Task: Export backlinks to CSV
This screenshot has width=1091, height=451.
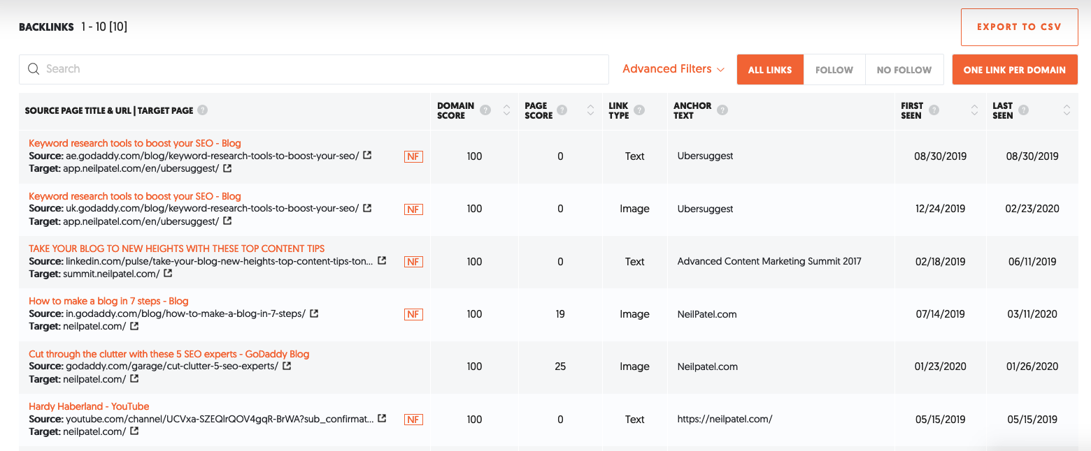Action: pos(1019,27)
